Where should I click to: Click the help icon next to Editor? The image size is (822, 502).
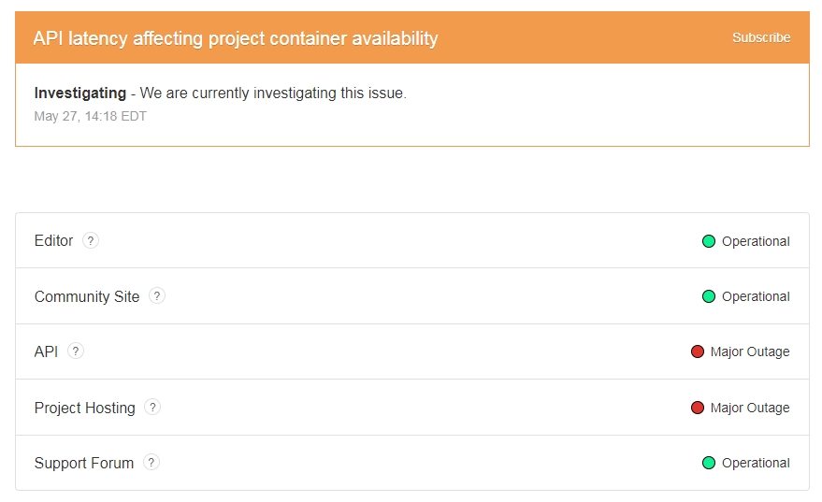[x=91, y=240]
